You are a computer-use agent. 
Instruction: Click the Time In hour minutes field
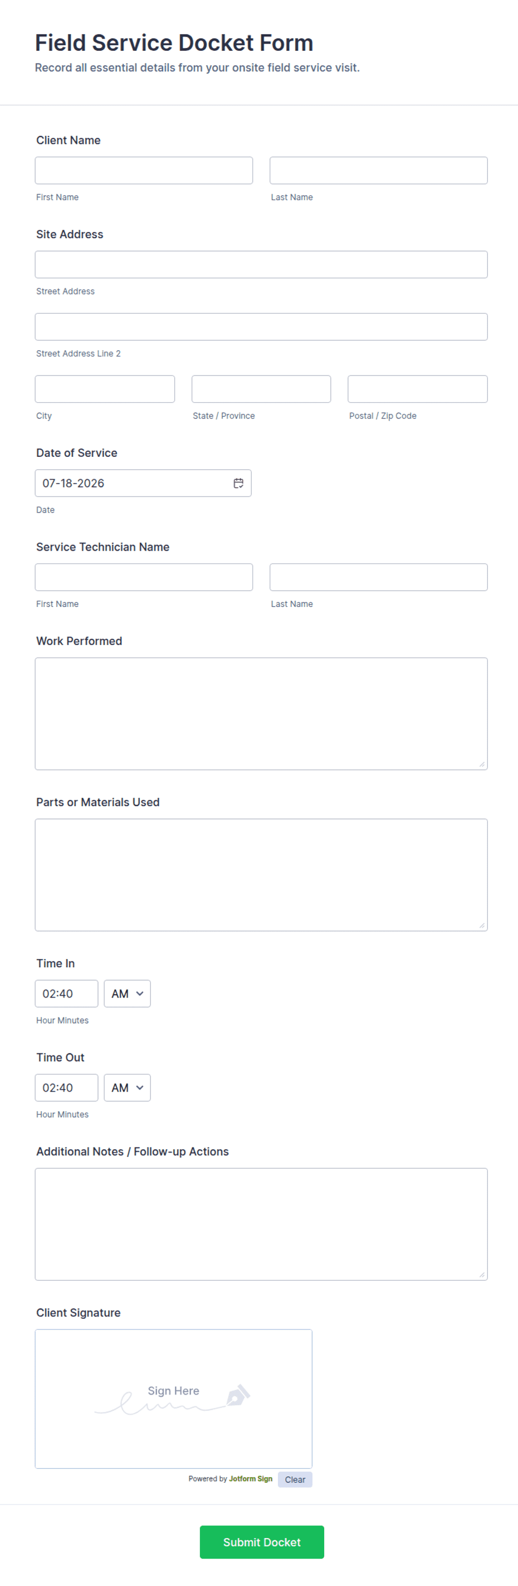point(66,994)
